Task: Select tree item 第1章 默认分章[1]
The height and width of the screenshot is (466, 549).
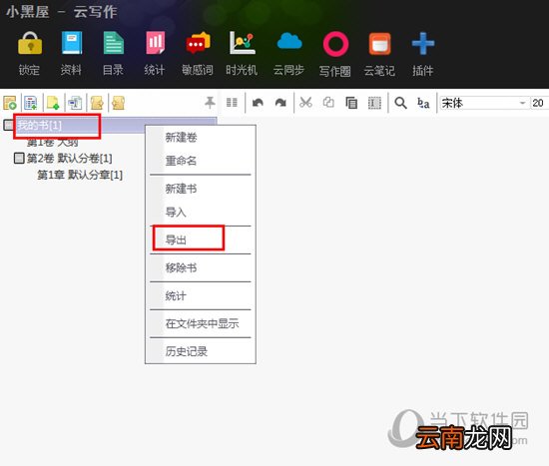Action: pos(80,175)
